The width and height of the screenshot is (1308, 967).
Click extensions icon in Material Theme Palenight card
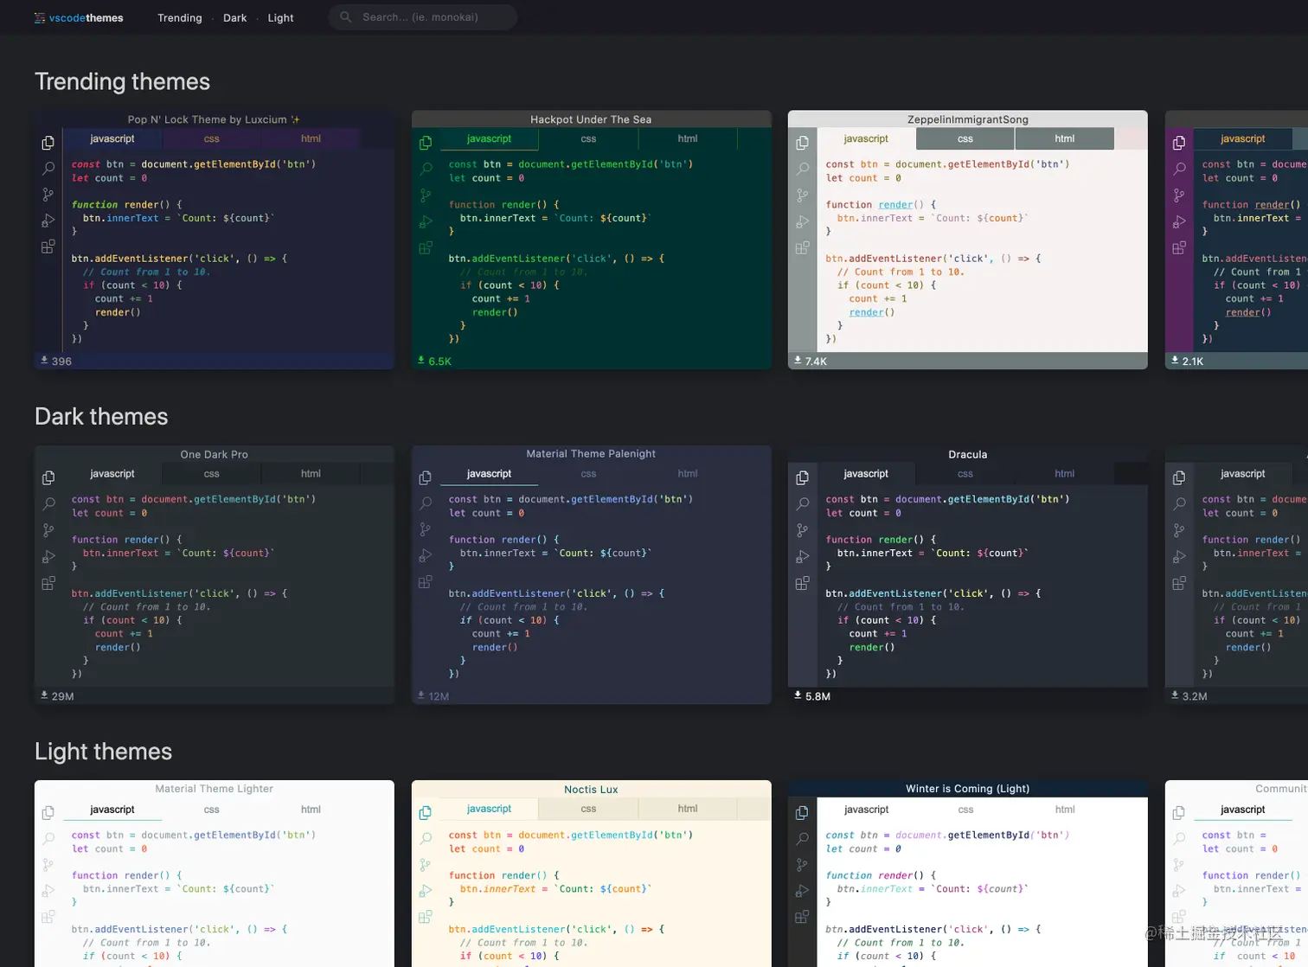point(426,582)
